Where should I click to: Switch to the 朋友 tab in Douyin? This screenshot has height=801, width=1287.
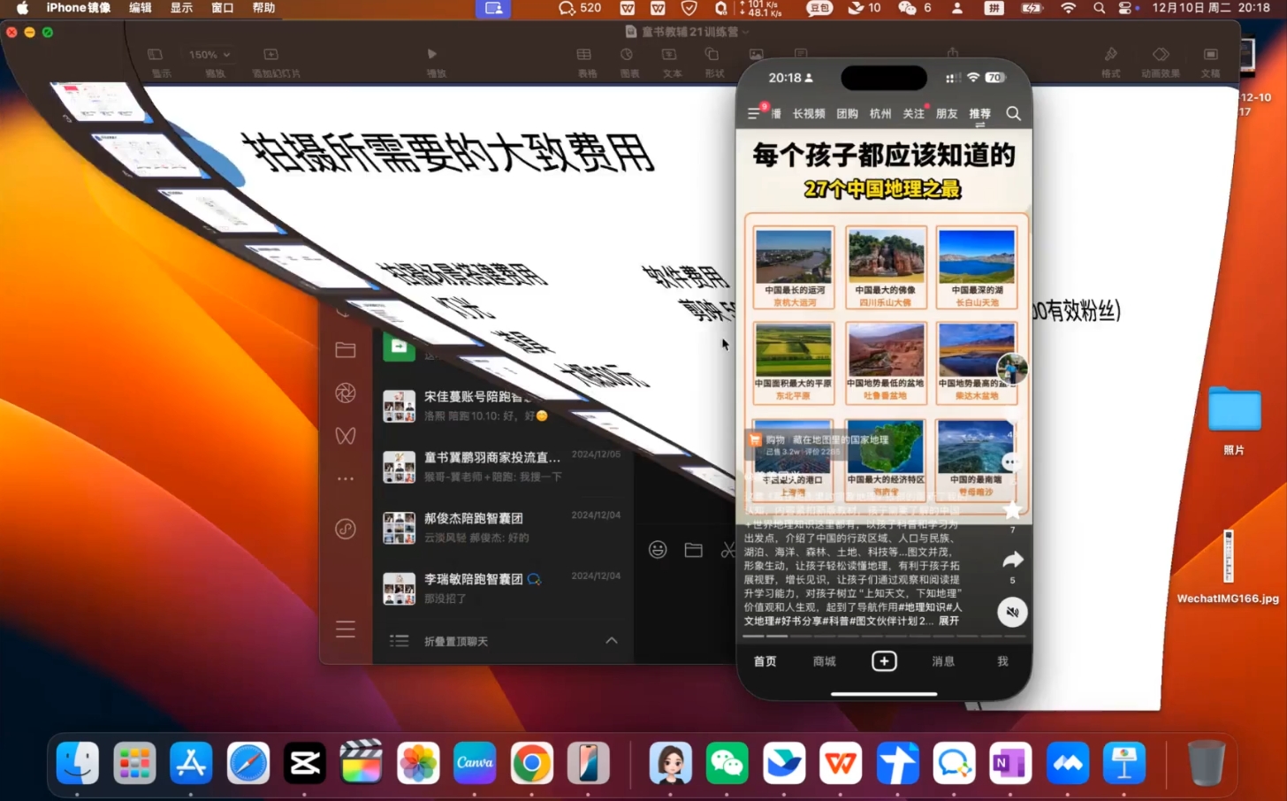[947, 113]
